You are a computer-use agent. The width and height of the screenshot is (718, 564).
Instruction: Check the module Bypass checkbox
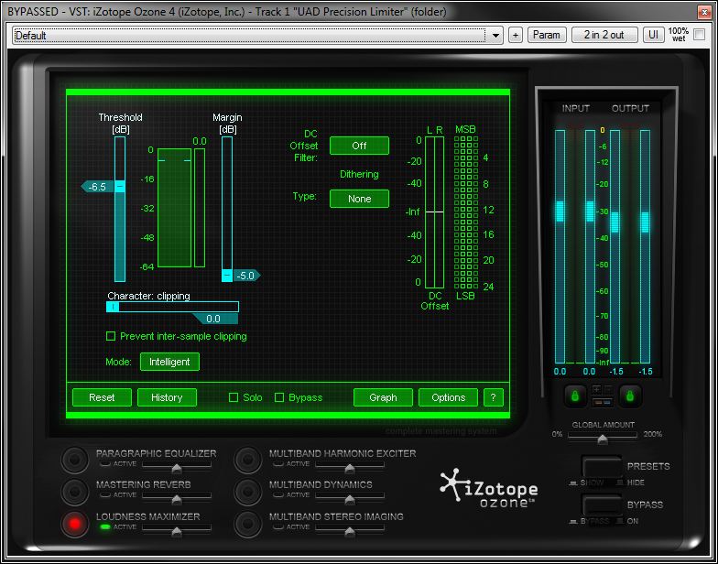(279, 397)
